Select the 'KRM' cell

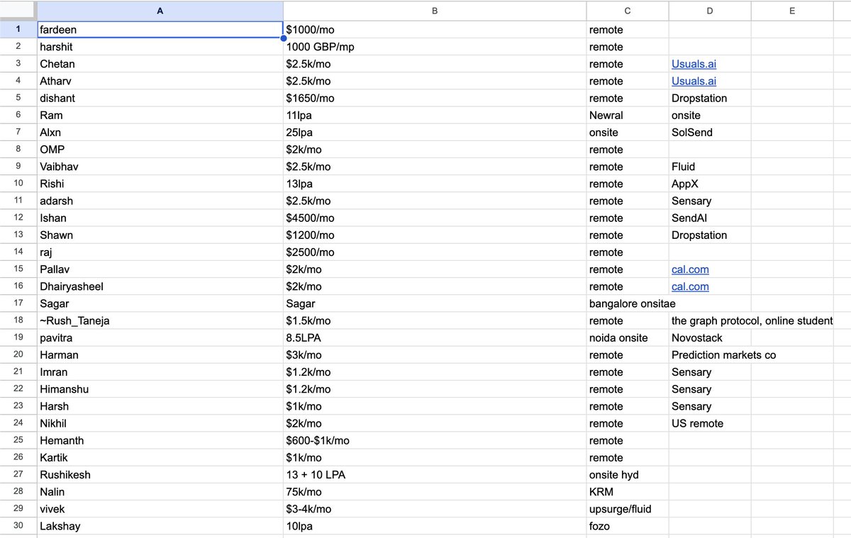tap(628, 492)
